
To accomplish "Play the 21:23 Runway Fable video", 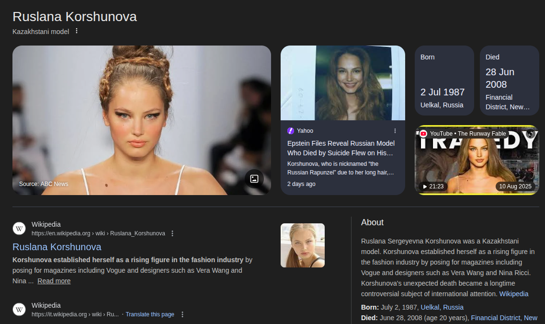I will pos(476,161).
